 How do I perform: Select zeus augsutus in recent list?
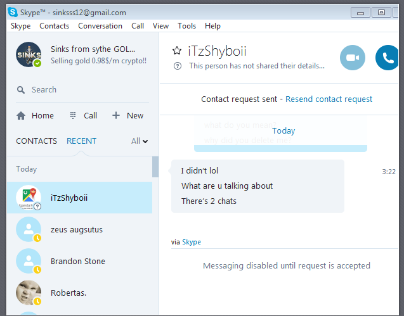(x=80, y=229)
